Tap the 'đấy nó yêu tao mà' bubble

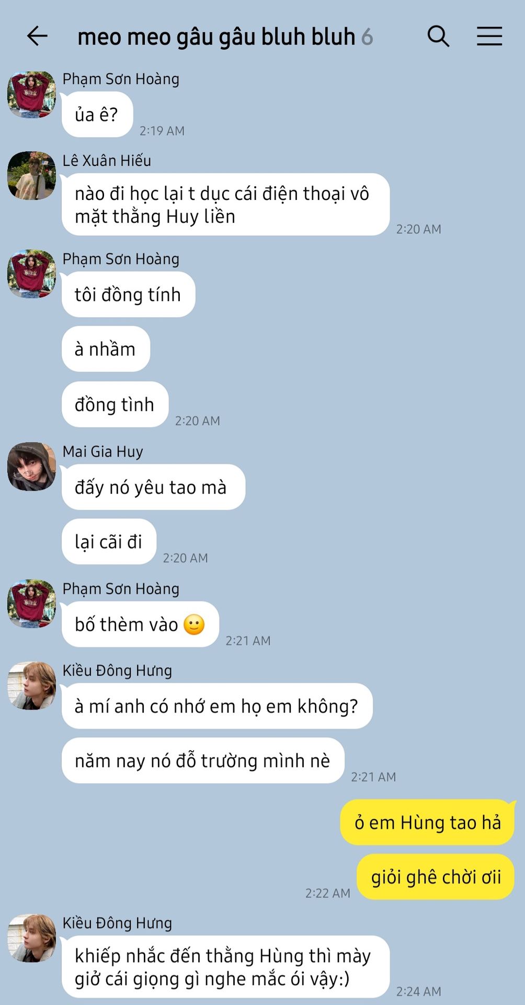point(153,487)
